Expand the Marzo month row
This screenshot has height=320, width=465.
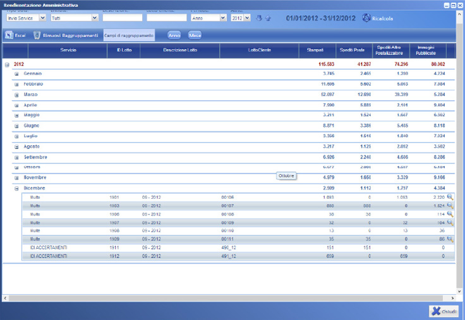[16, 95]
